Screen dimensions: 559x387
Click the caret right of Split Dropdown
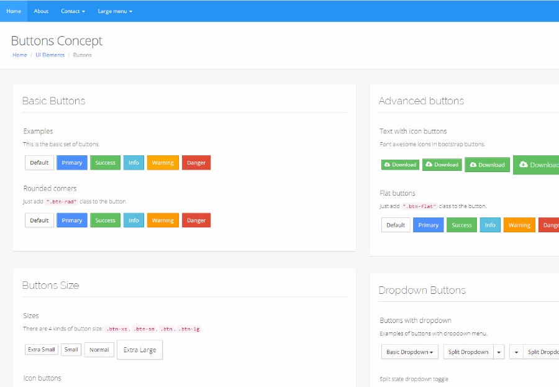point(499,352)
